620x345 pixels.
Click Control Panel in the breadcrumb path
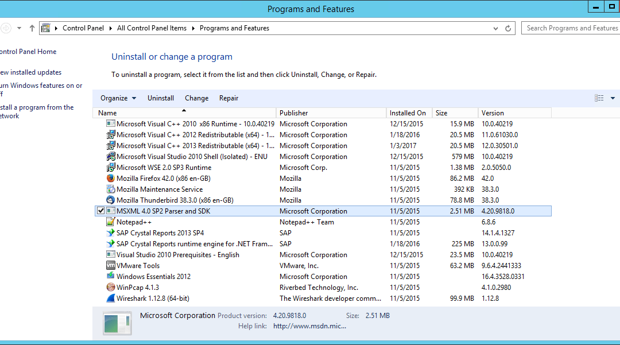pos(83,28)
